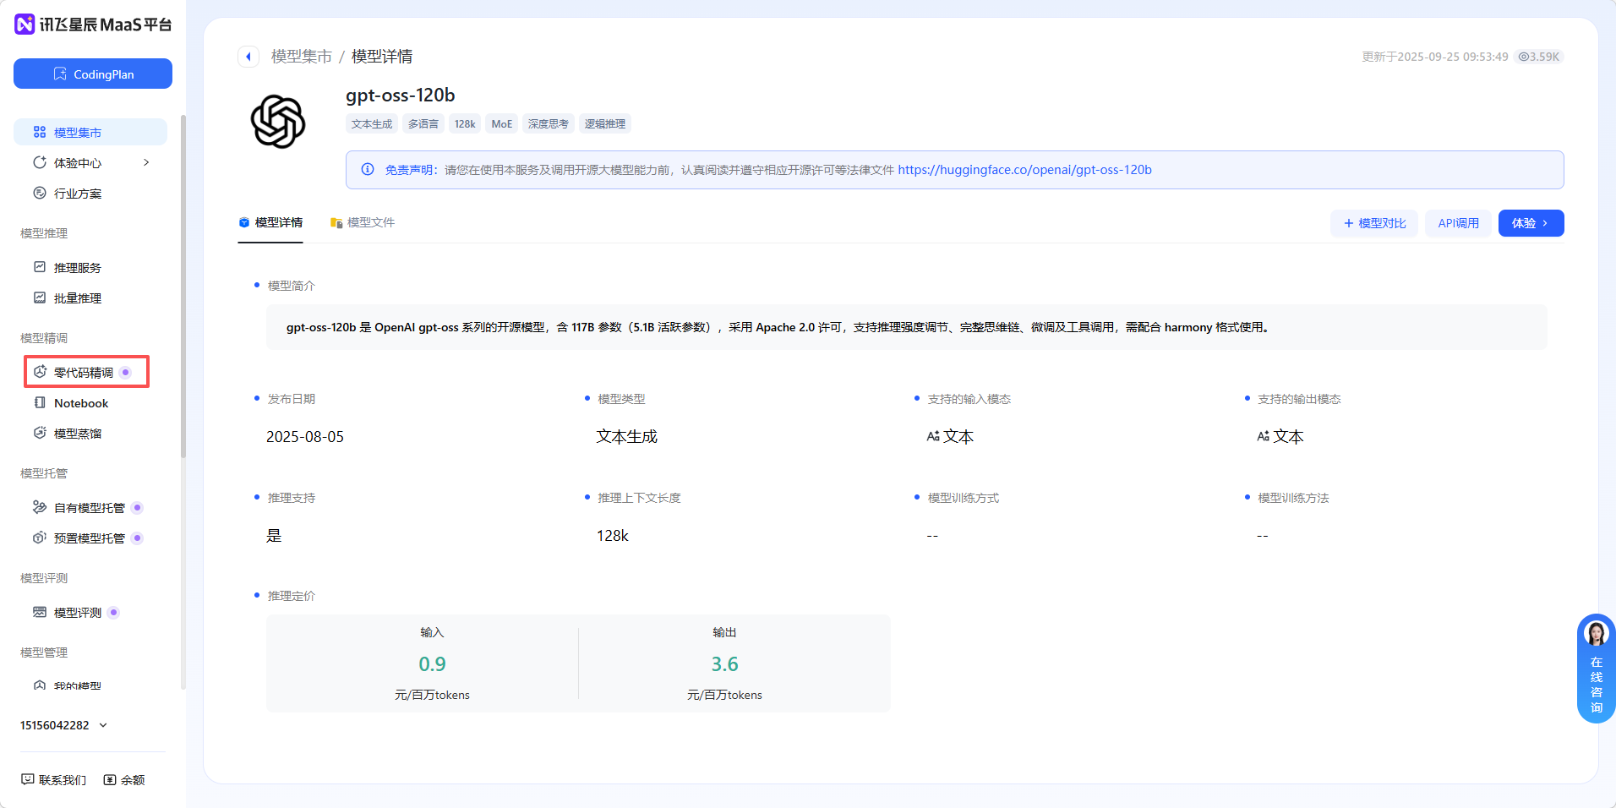Click the 模型评测 sidebar icon

[40, 612]
